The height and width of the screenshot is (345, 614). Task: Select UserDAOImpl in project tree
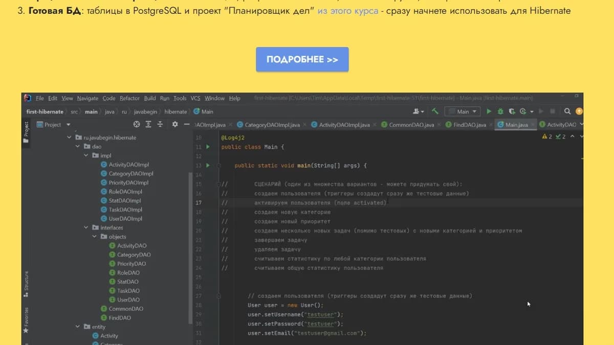click(x=121, y=219)
